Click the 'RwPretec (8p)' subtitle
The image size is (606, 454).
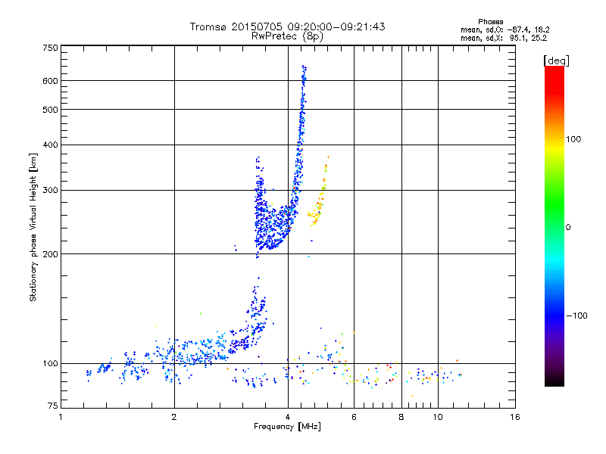pos(287,36)
